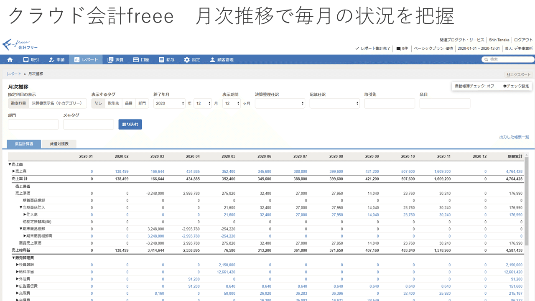Viewport: 535px width, 301px height.
Task: Click the エクスポート button
Action: [519, 75]
